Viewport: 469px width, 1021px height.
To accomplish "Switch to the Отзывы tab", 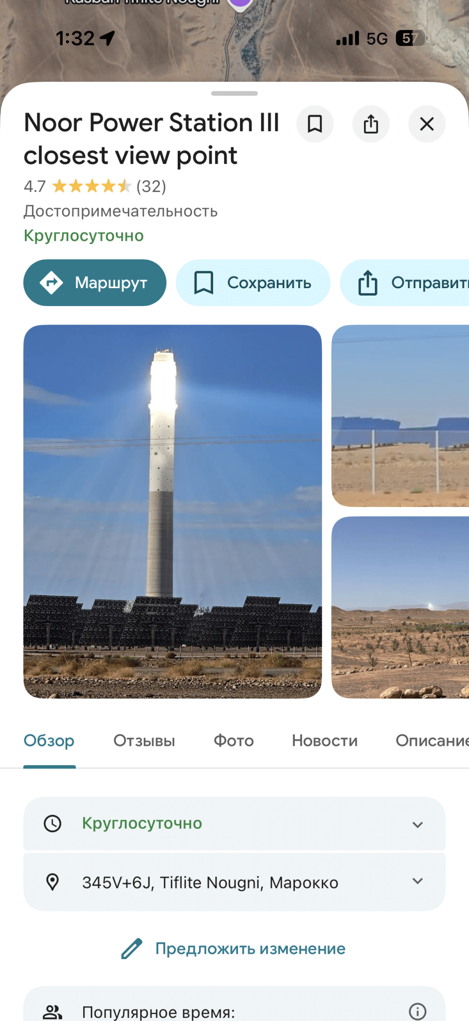I will 144,741.
